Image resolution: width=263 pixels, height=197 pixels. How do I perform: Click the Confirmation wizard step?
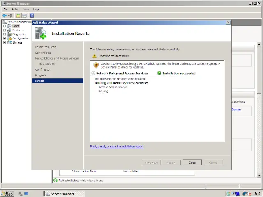coord(43,69)
